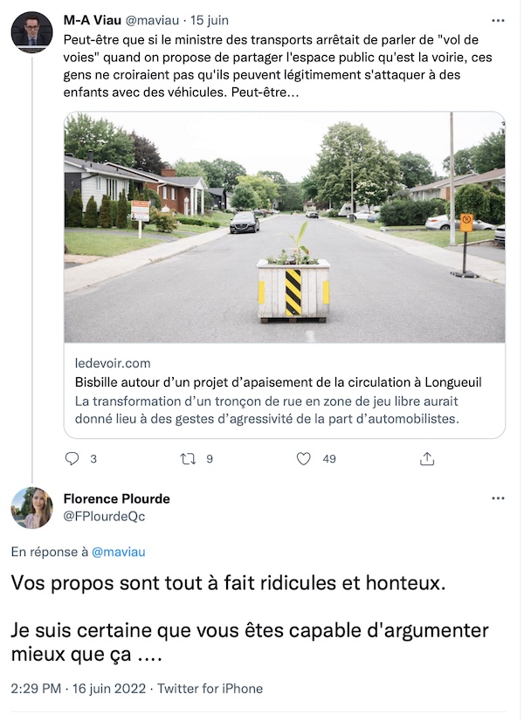Click the Florence Plourde name

(x=117, y=498)
